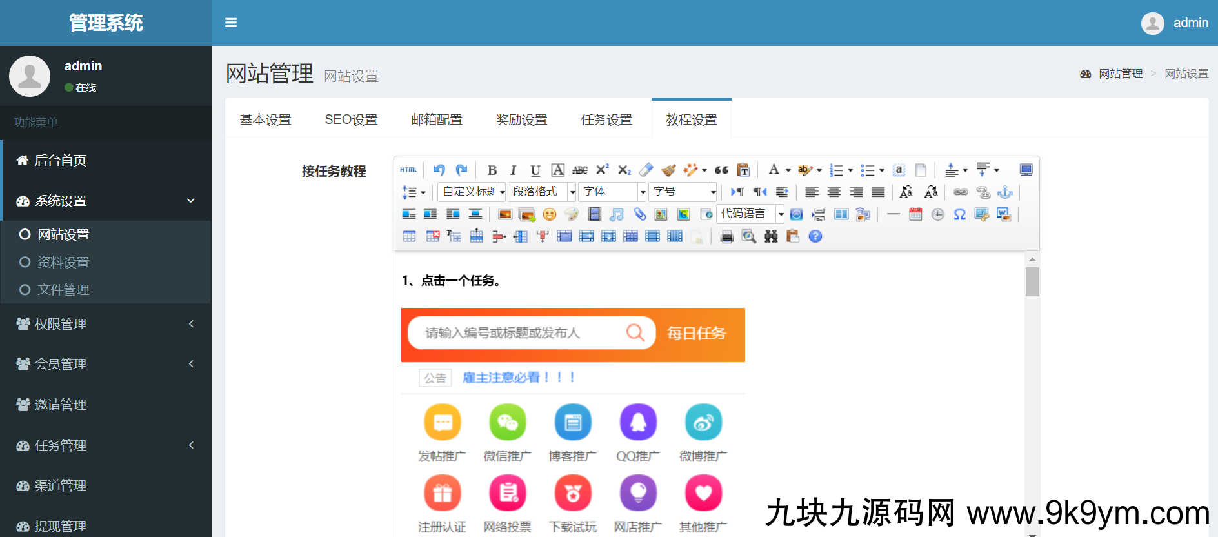The height and width of the screenshot is (537, 1218).
Task: Open 资料设置 in the sidebar submenu
Action: coord(63,262)
